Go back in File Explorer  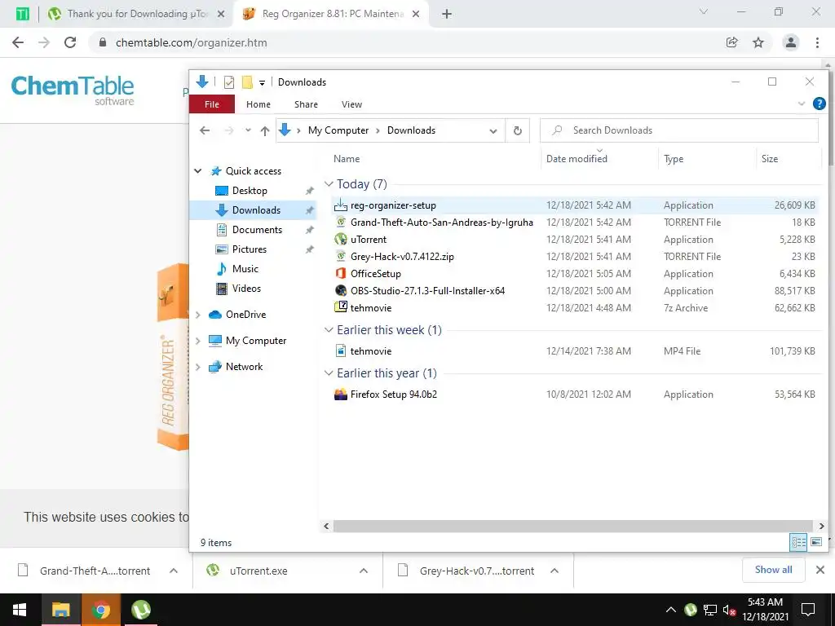pos(205,130)
